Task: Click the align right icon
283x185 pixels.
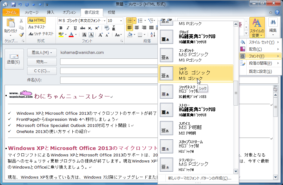Action: click(x=144, y=28)
